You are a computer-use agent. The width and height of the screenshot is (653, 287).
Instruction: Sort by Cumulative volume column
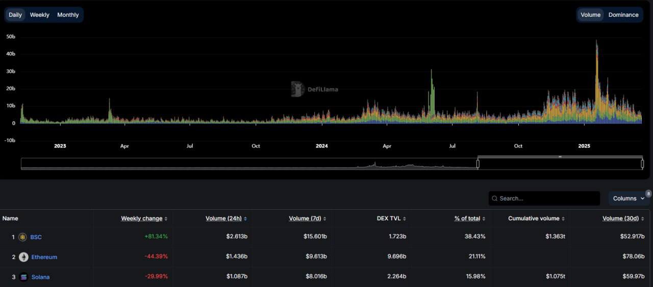click(537, 218)
